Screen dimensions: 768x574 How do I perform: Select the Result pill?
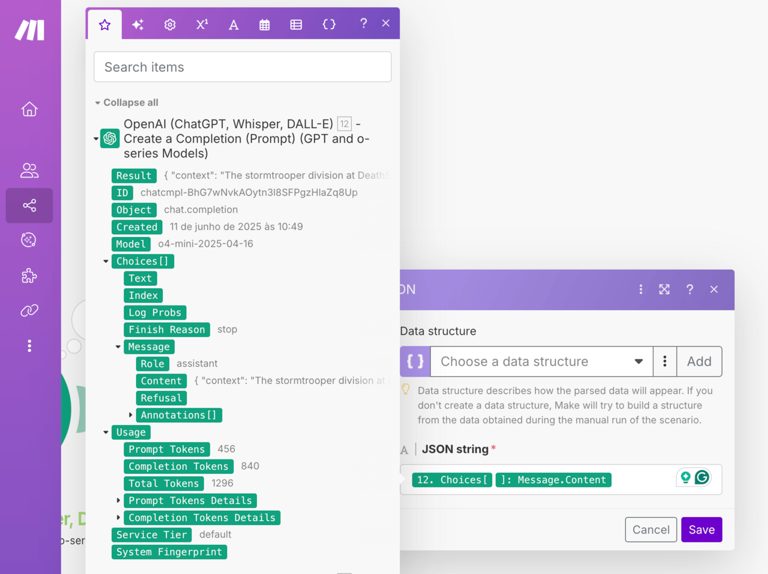coord(134,175)
